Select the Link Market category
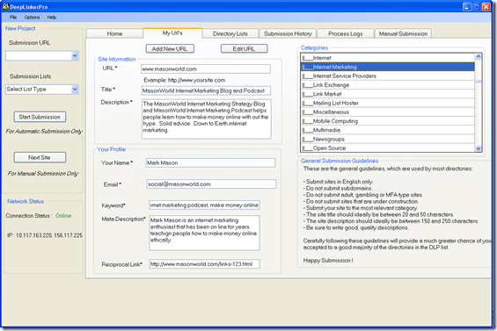Screen dimensions: 497x331 pyautogui.click(x=387, y=94)
